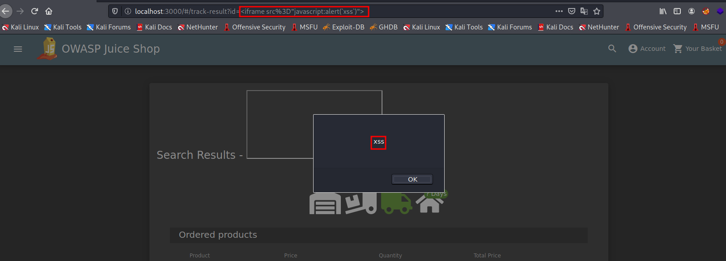Click the 'Quantity' column header

pos(390,256)
